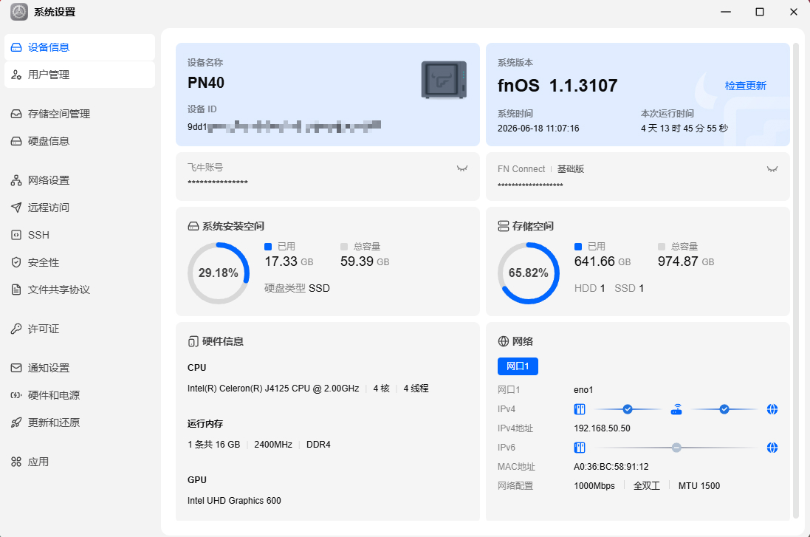
Task: Click the IPv6 disconnected status marker
Action: (676, 448)
